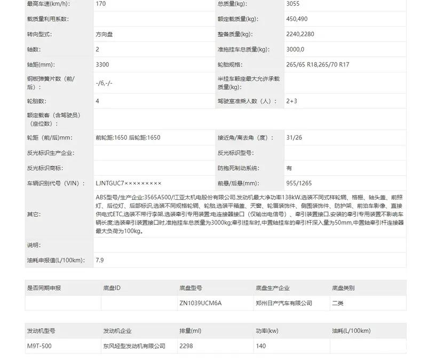The height and width of the screenshot is (359, 427).
Task: Click the 准拖挂车总质量(kg) label
Action: tap(243, 50)
